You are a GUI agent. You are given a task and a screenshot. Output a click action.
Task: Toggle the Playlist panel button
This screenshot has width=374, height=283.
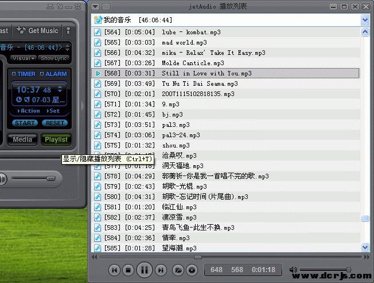[56, 139]
